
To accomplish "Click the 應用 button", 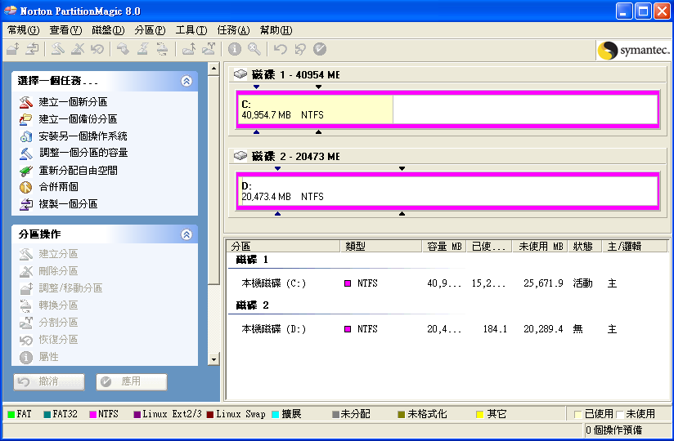I will pos(132,382).
